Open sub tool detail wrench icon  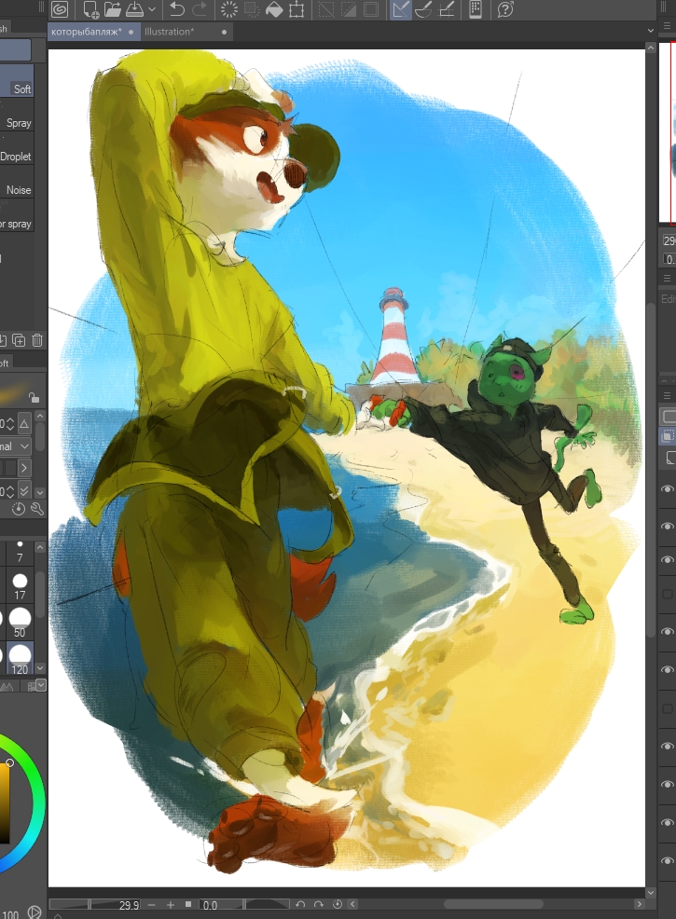(37, 509)
